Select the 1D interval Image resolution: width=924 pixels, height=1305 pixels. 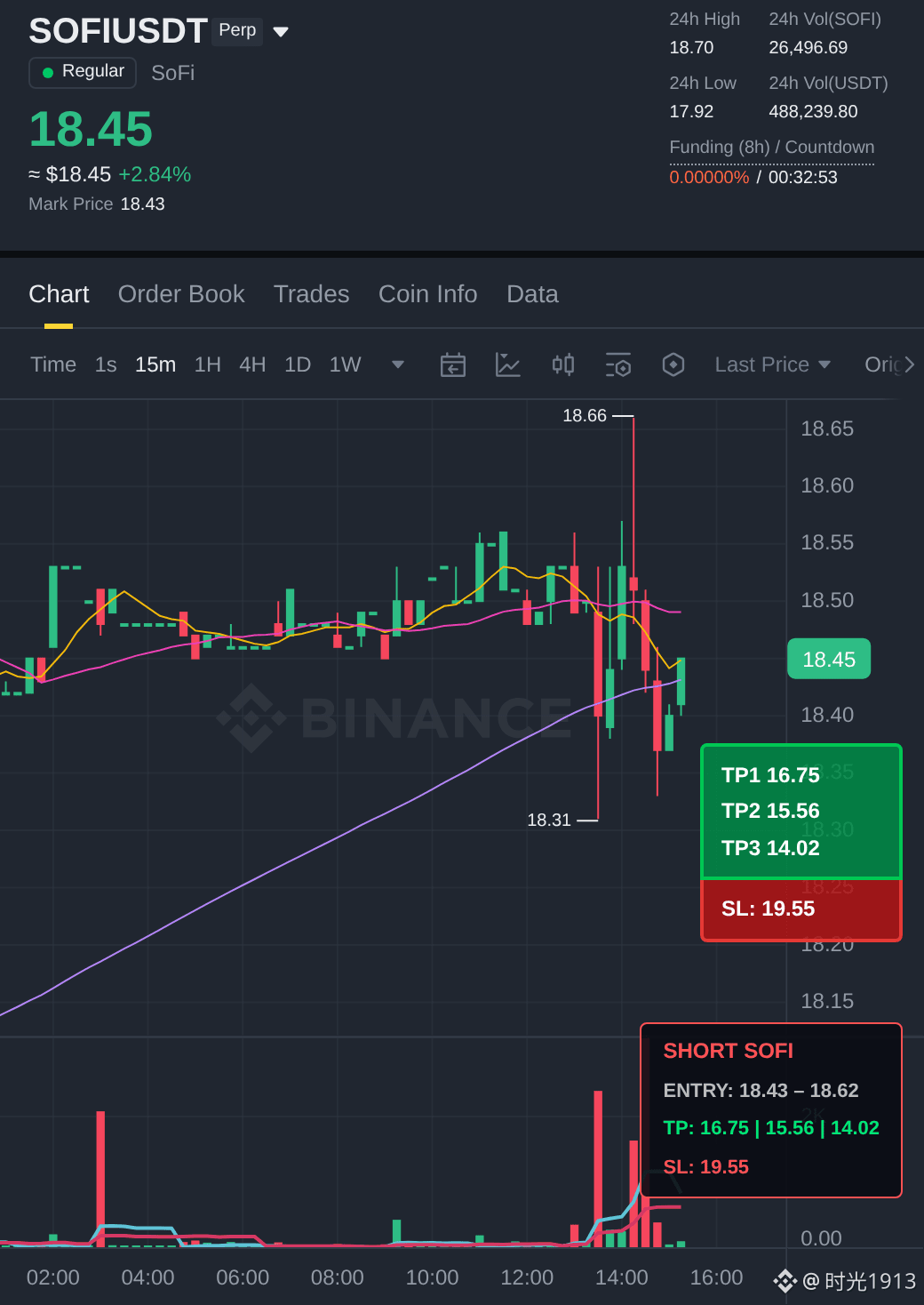point(298,364)
